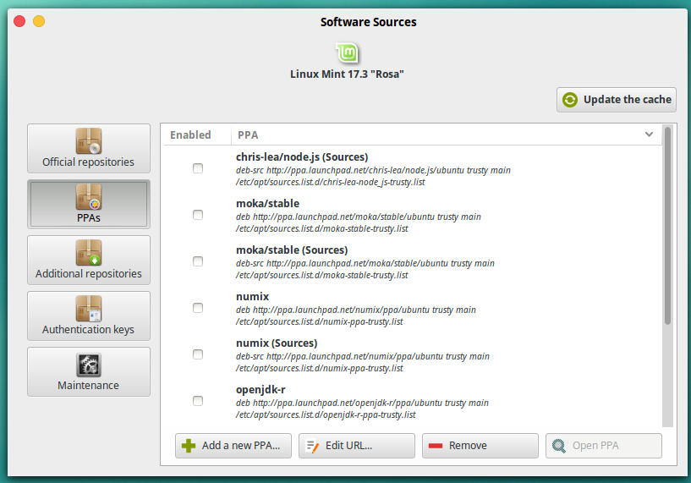Screen dimensions: 691x483
Task: Click the green plus icon on Add a new PPA
Action: click(189, 446)
